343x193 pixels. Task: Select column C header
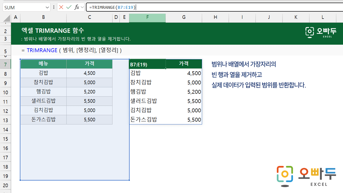pos(90,17)
